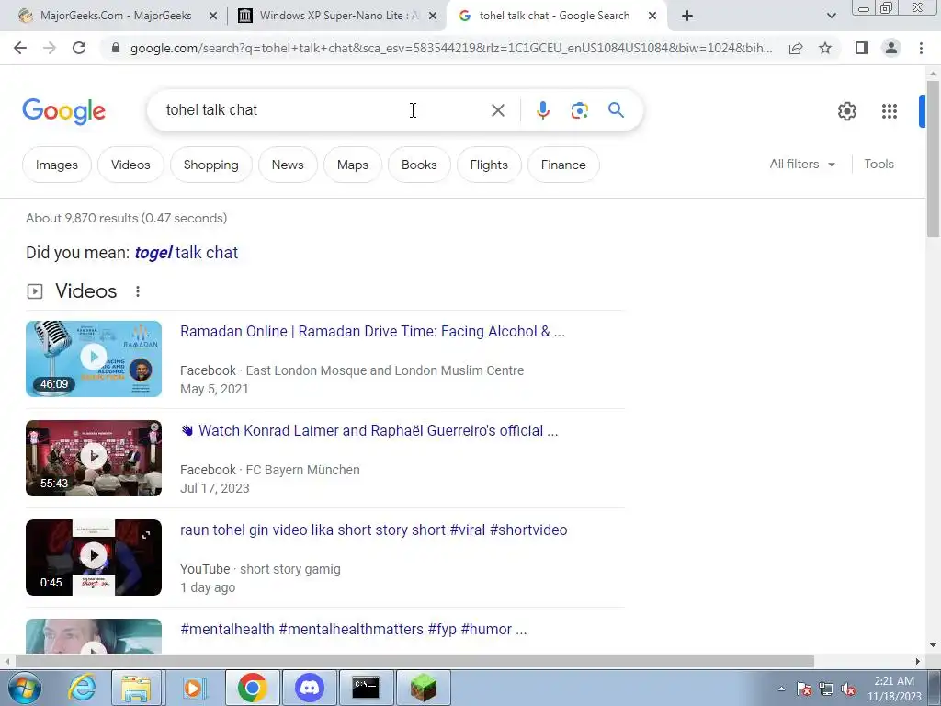Open the Chrome three-dot menu
Image resolution: width=941 pixels, height=706 pixels.
921,48
